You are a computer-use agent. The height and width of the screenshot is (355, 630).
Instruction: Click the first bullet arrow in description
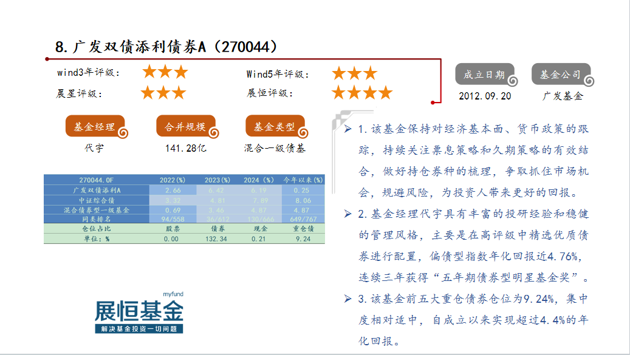[x=348, y=129]
